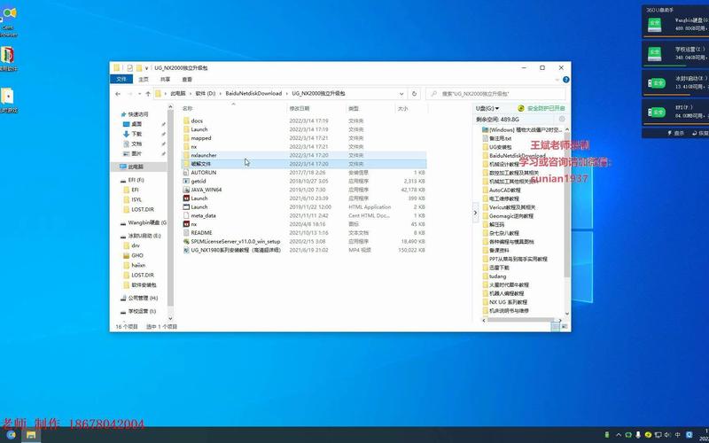Open quick access toolbar dropdown

146,68
